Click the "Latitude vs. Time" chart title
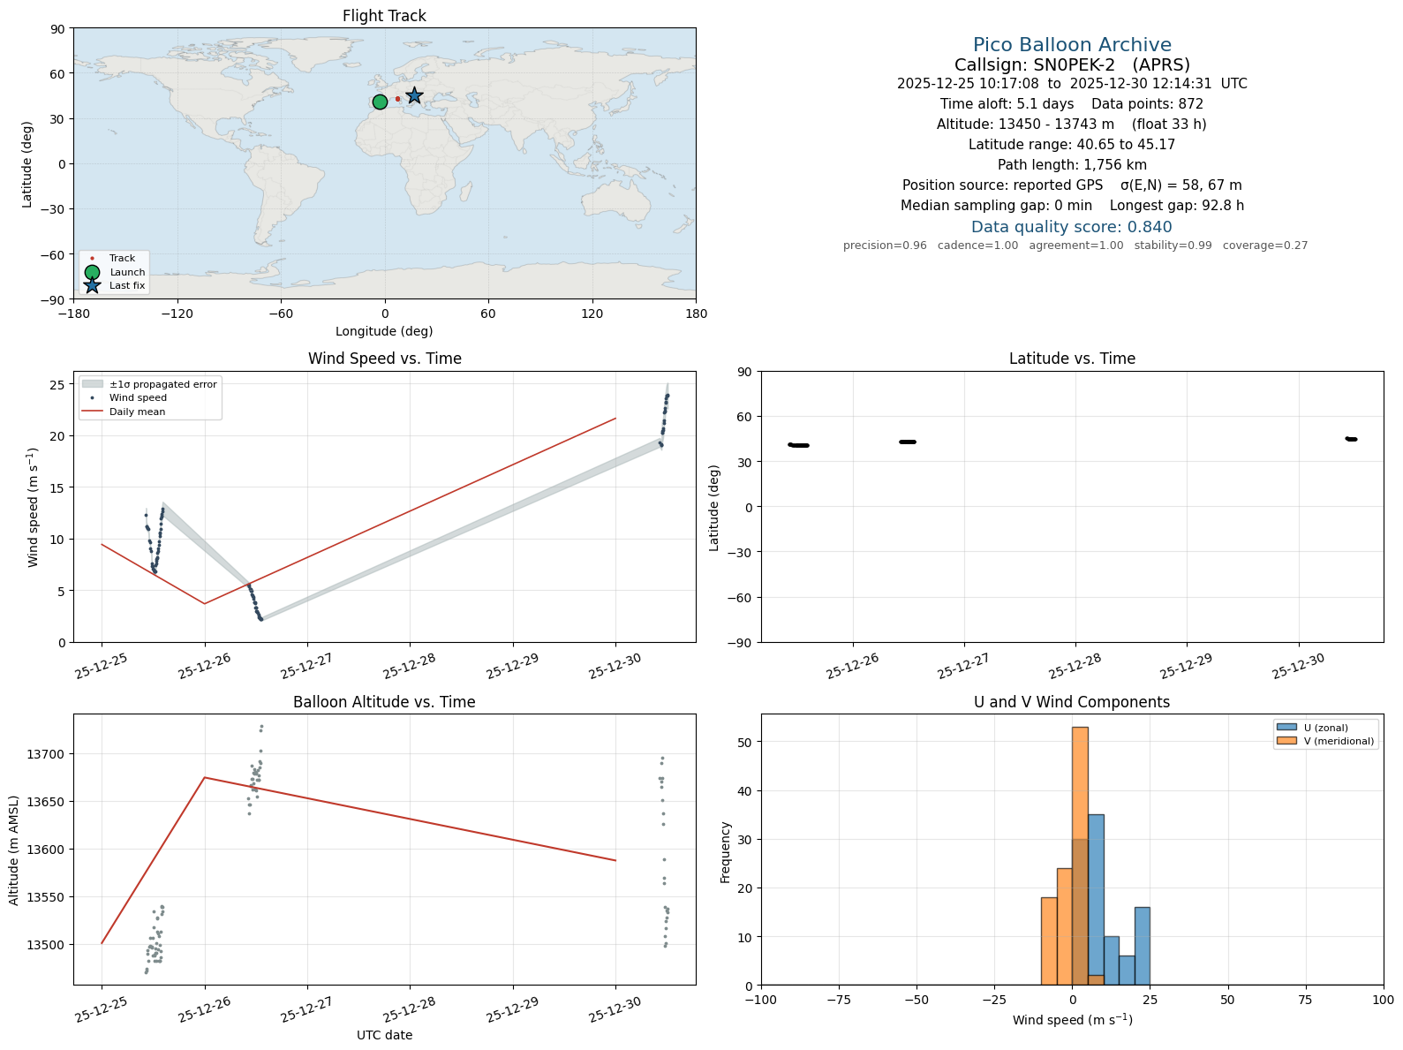Screen dimensions: 1403x1050 click(x=1072, y=359)
